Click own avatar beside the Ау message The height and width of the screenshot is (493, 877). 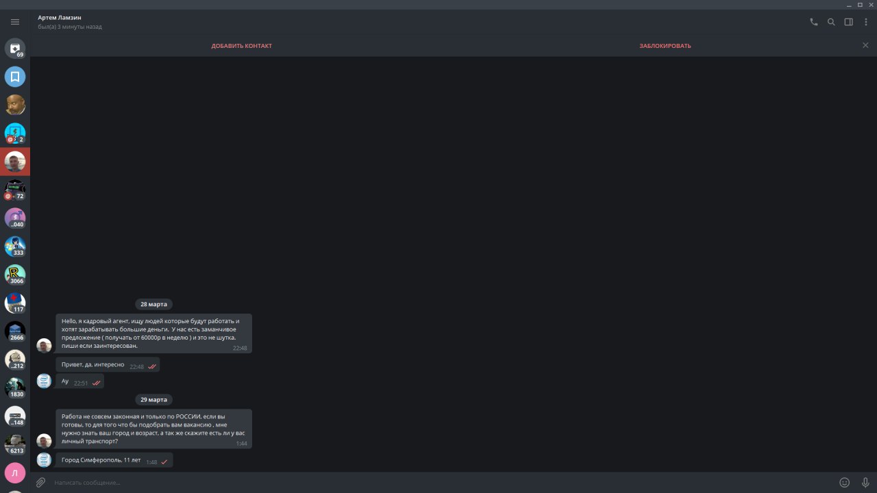pos(44,381)
